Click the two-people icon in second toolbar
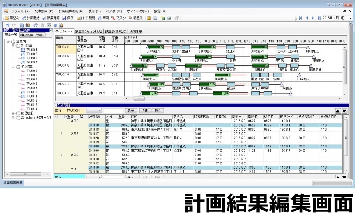355x222 pixels. (28, 25)
